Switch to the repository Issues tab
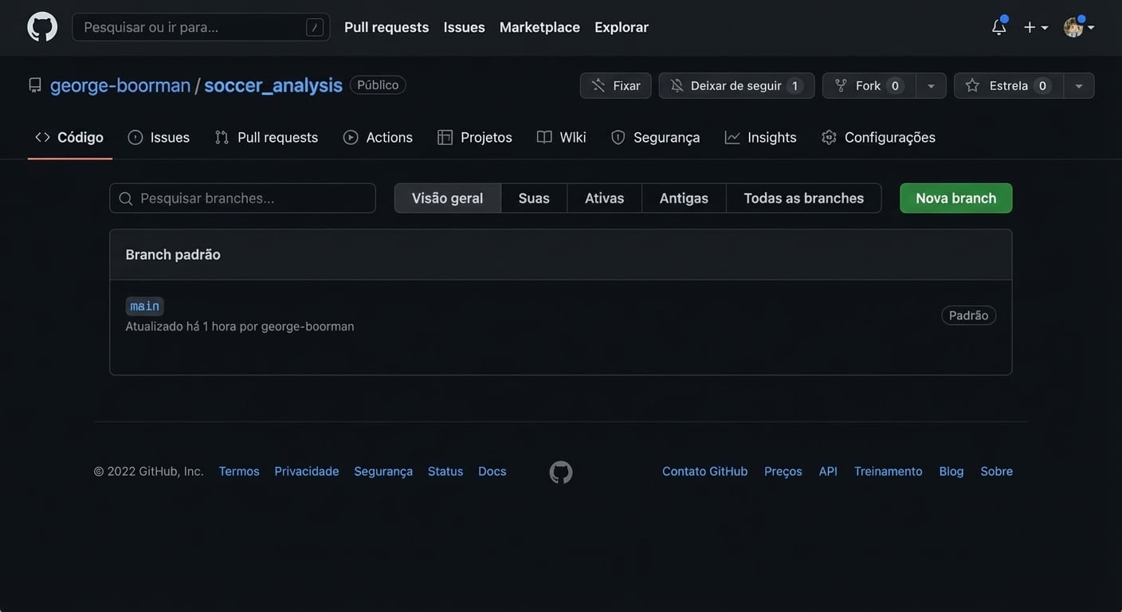 tap(159, 138)
